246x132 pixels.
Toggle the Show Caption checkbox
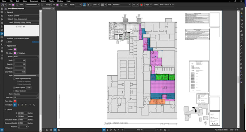click(14, 88)
